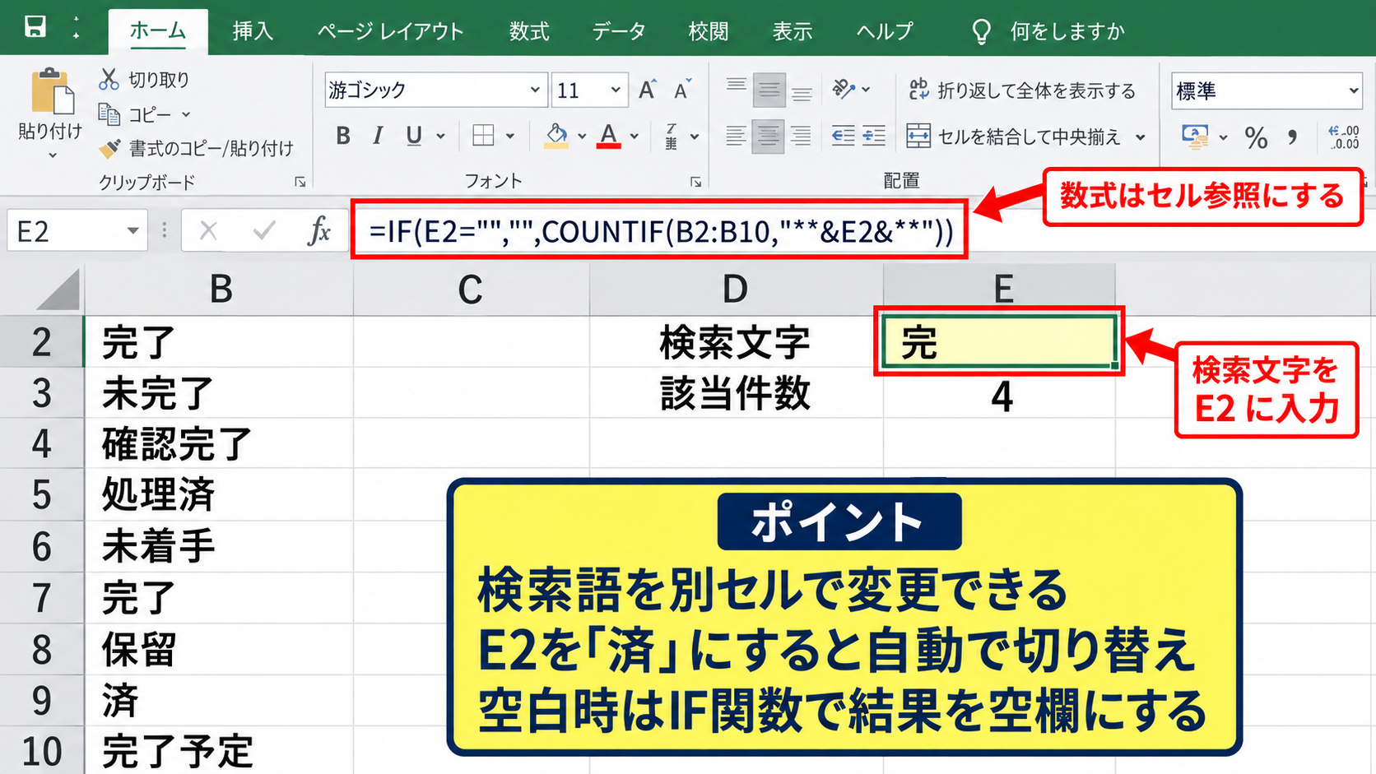The image size is (1376, 774).
Task: Decrease font size with the small A icon
Action: click(x=682, y=90)
